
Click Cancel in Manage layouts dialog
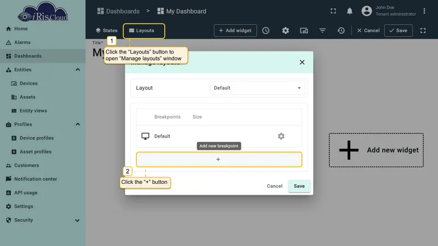275,186
